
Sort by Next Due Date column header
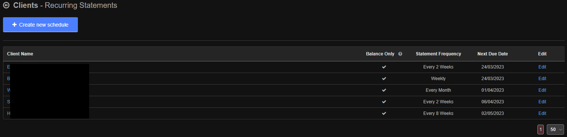492,54
